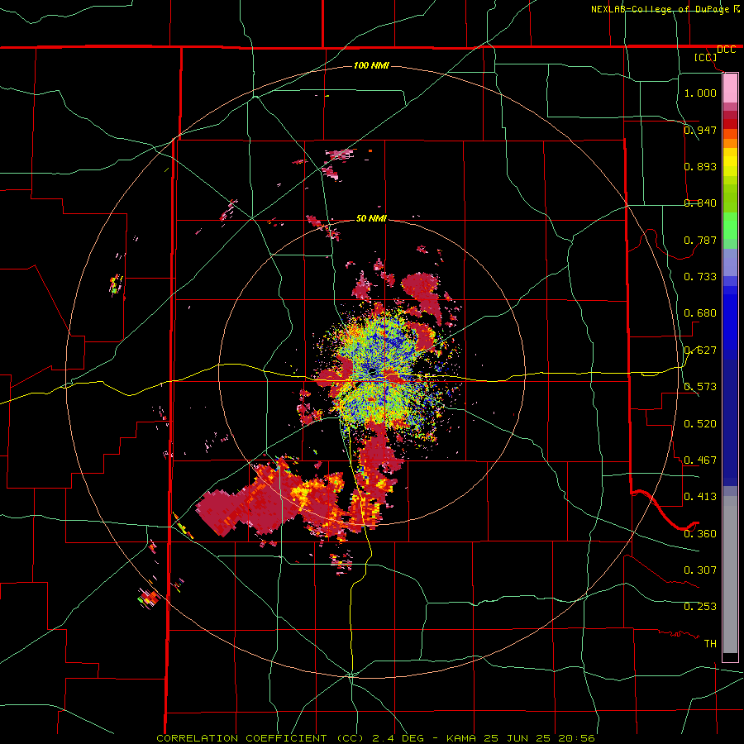Click the 0.840 color scale value

(x=700, y=203)
